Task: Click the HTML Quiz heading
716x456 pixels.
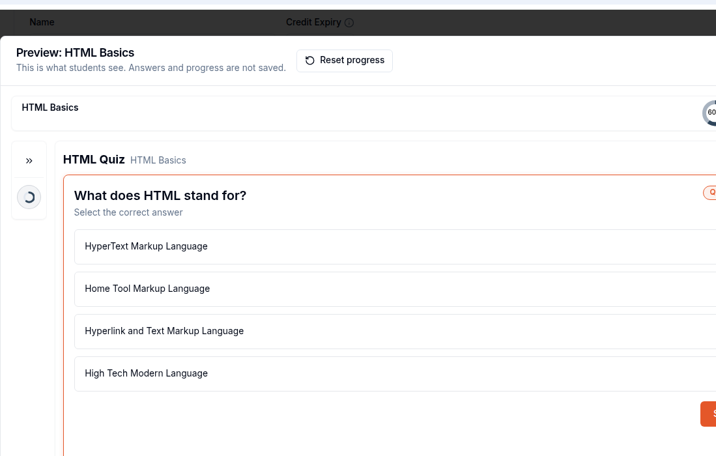Action: (x=94, y=160)
